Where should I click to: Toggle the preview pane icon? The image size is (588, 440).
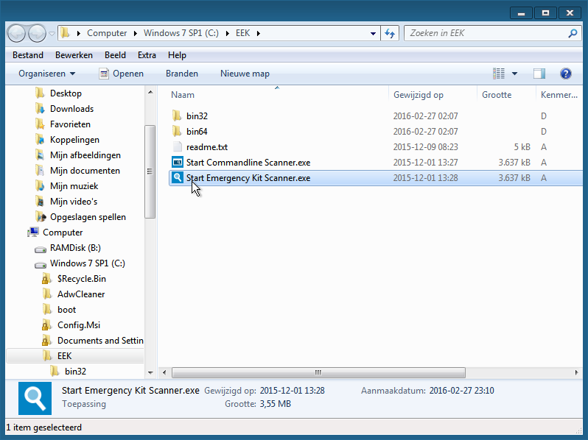pyautogui.click(x=539, y=74)
